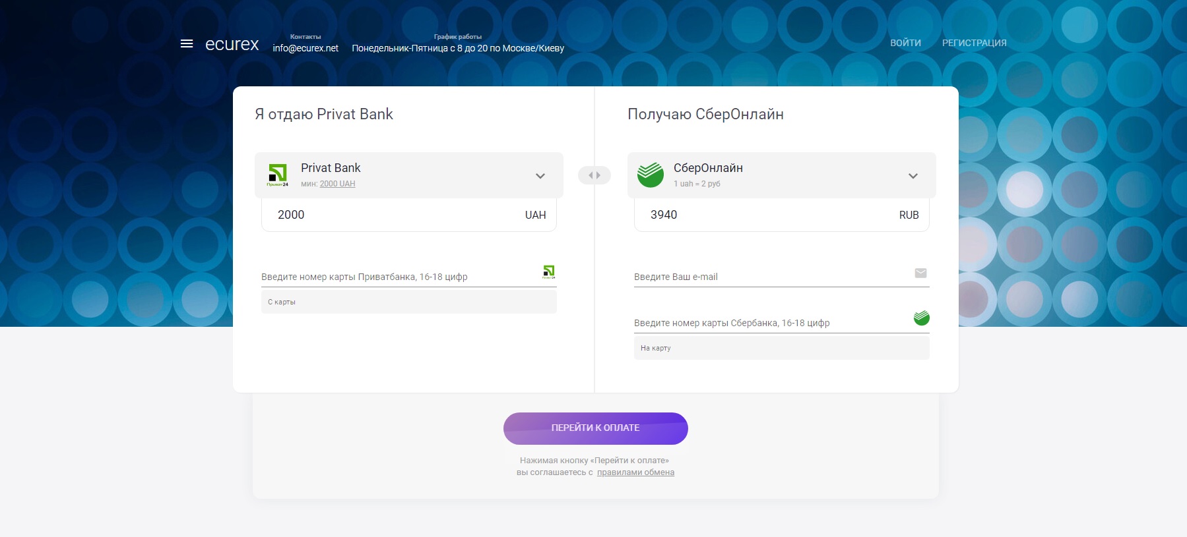Click the 'Я отдаю Privat Bank' heading
This screenshot has height=537, width=1187.
click(324, 114)
